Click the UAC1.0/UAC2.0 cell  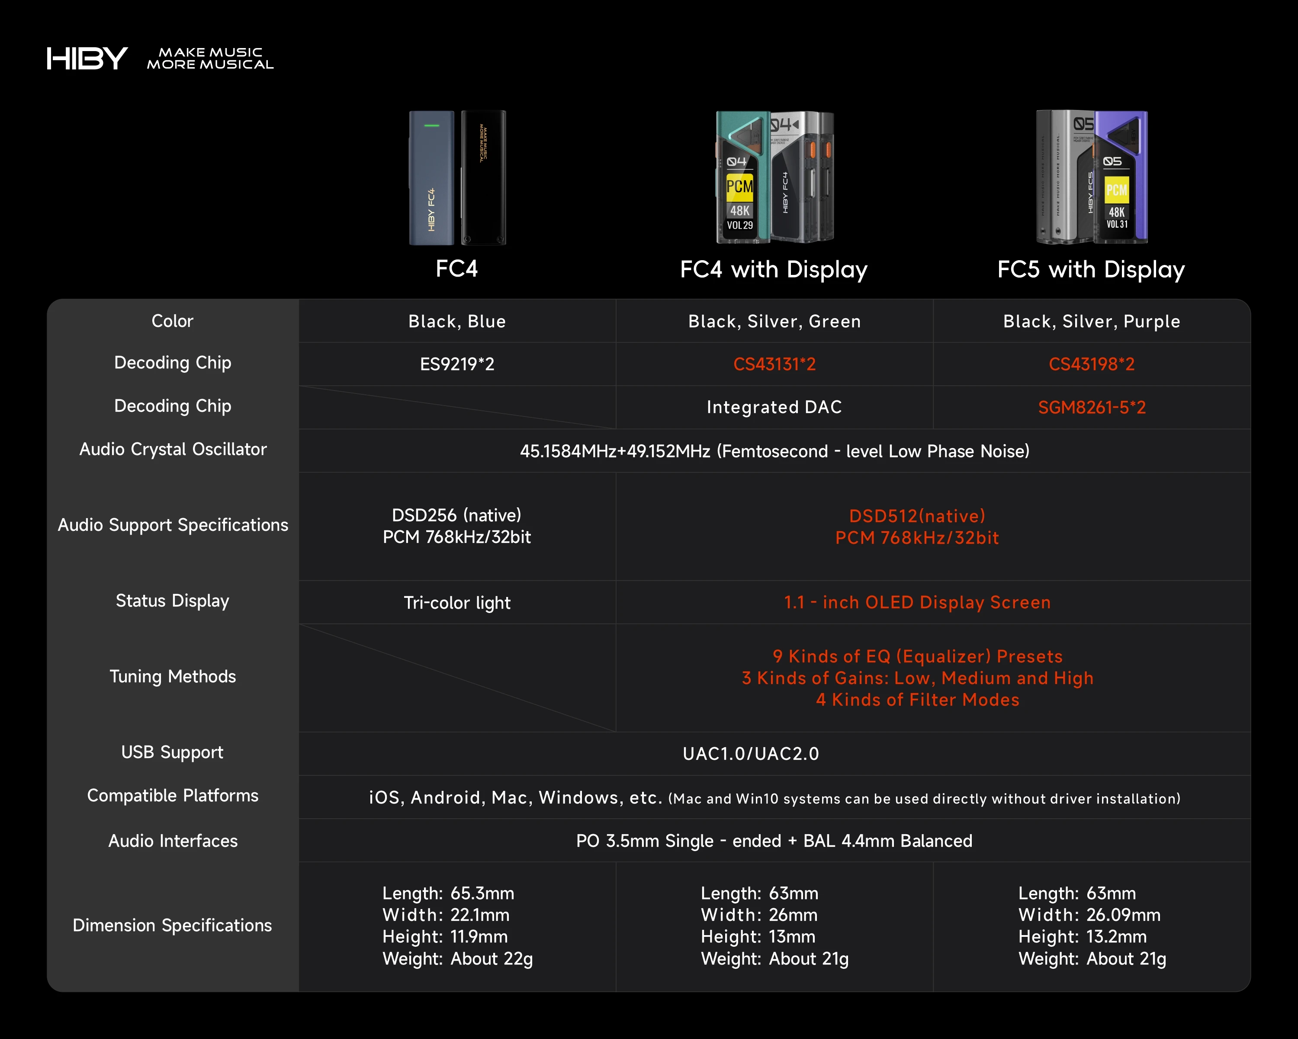click(751, 754)
